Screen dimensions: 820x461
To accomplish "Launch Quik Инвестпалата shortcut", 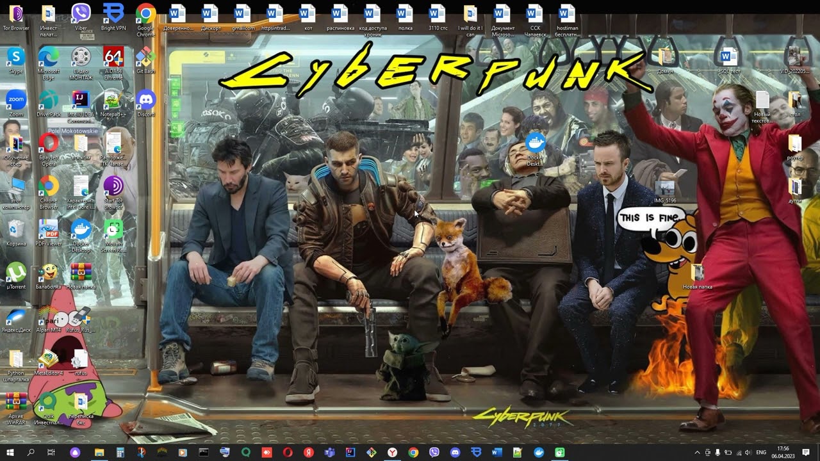I will 48,409.
